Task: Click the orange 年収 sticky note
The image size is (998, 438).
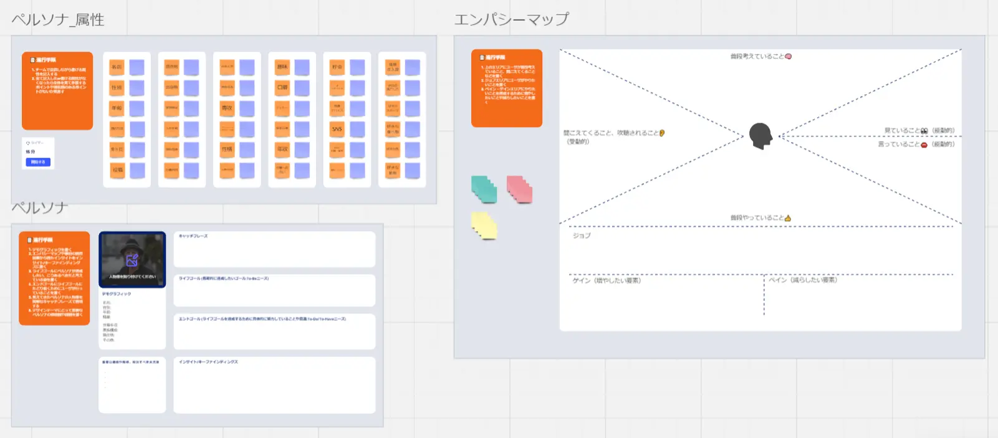Action: (x=282, y=149)
